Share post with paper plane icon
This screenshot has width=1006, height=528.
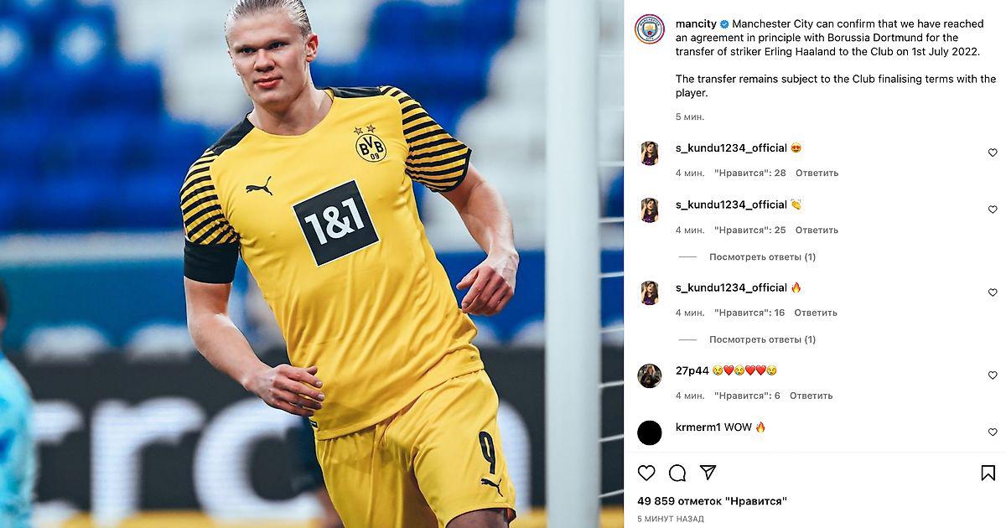pos(708,473)
